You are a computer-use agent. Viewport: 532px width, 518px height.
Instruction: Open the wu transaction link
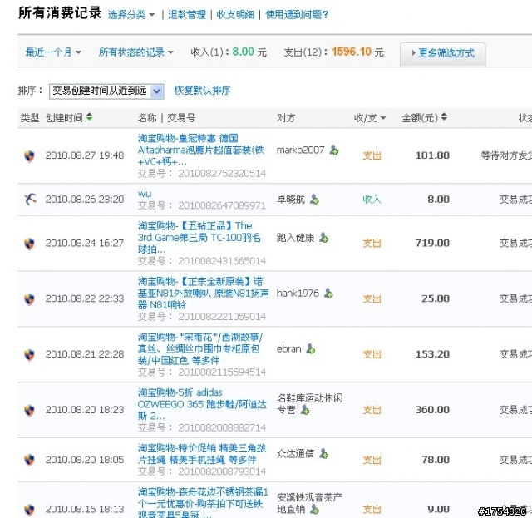[144, 194]
